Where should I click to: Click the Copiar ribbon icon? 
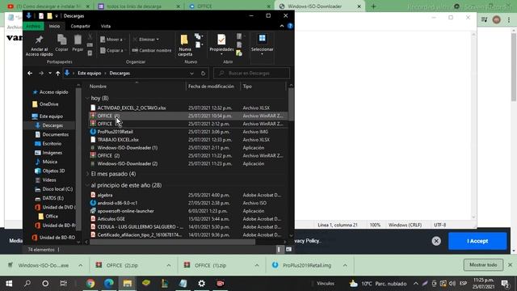[61, 40]
